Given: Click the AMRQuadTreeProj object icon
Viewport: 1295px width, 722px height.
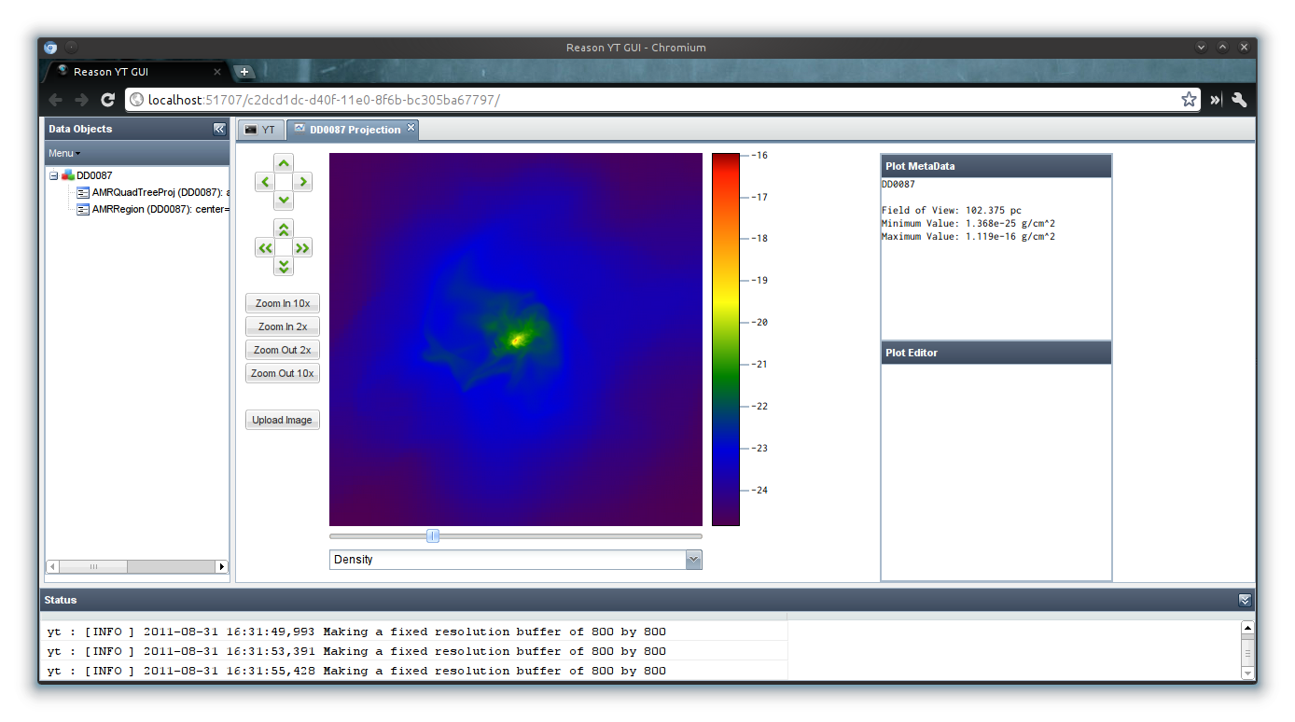Looking at the screenshot, I should (83, 192).
